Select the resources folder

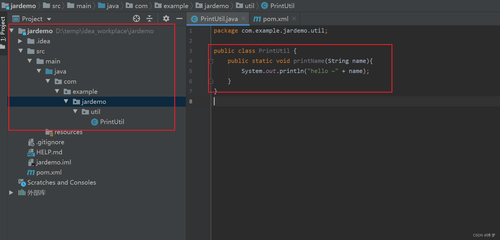click(x=68, y=132)
